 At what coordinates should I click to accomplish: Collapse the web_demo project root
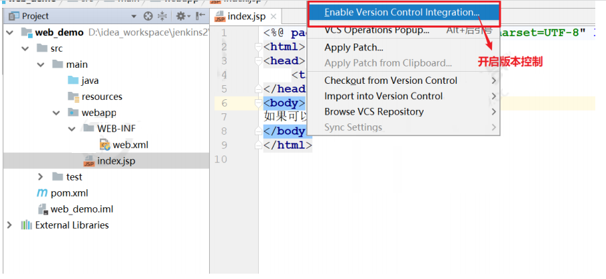[x=10, y=32]
